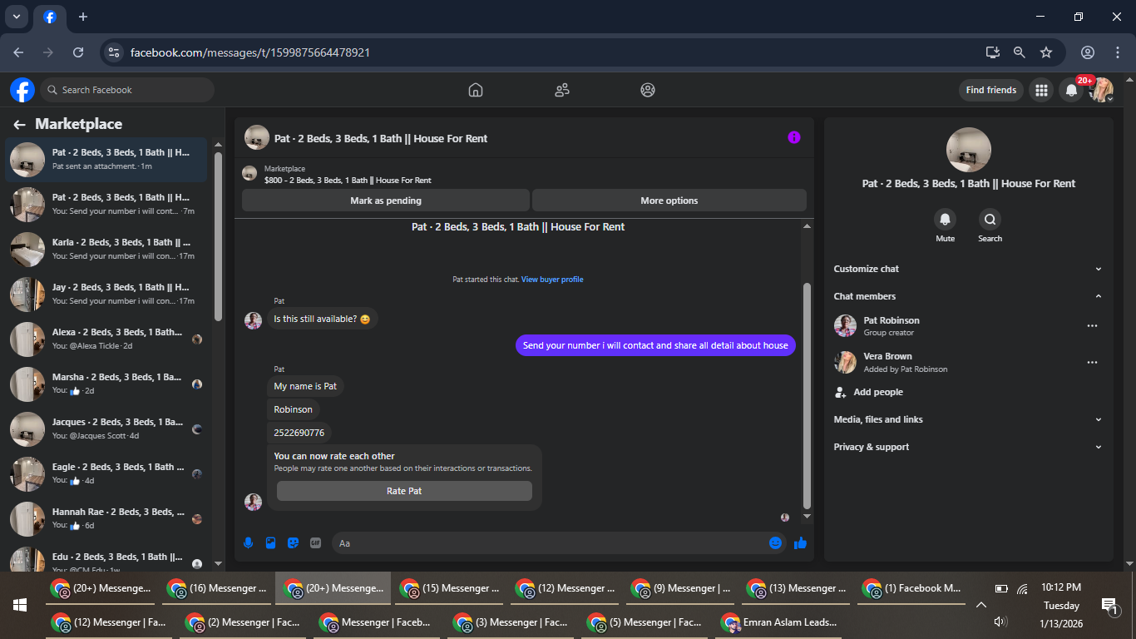Click the taskbar volume icon
Viewport: 1136px width, 639px height.
coord(1000,622)
